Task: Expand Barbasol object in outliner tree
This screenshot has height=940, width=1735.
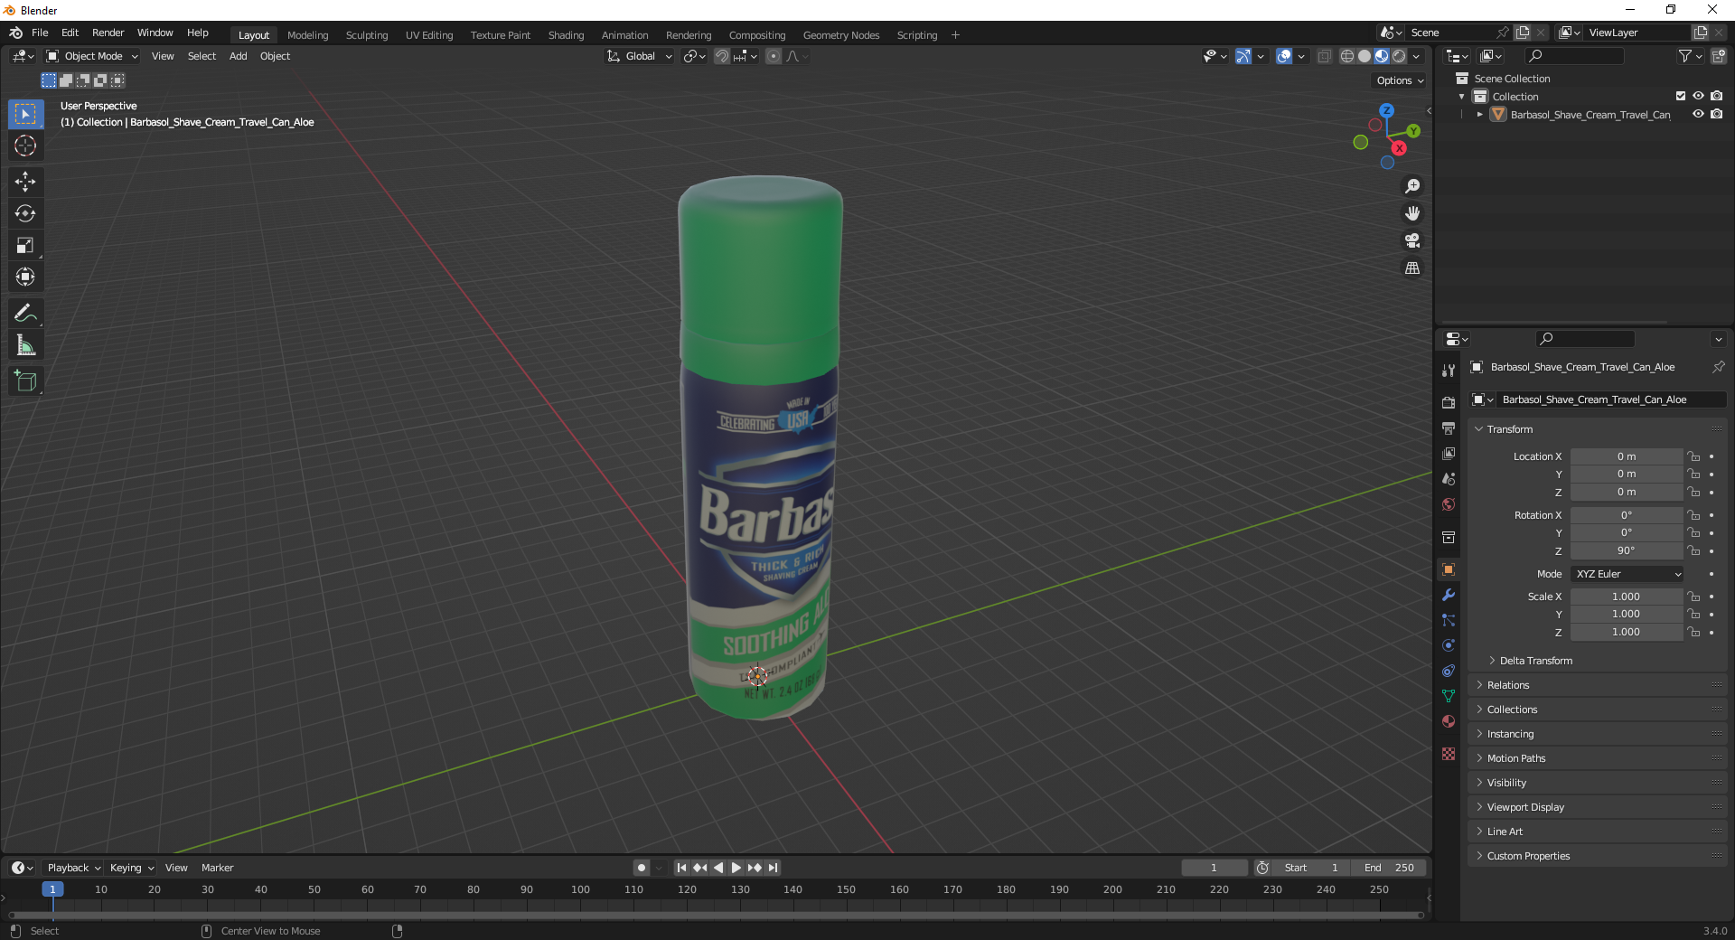Action: click(x=1479, y=115)
